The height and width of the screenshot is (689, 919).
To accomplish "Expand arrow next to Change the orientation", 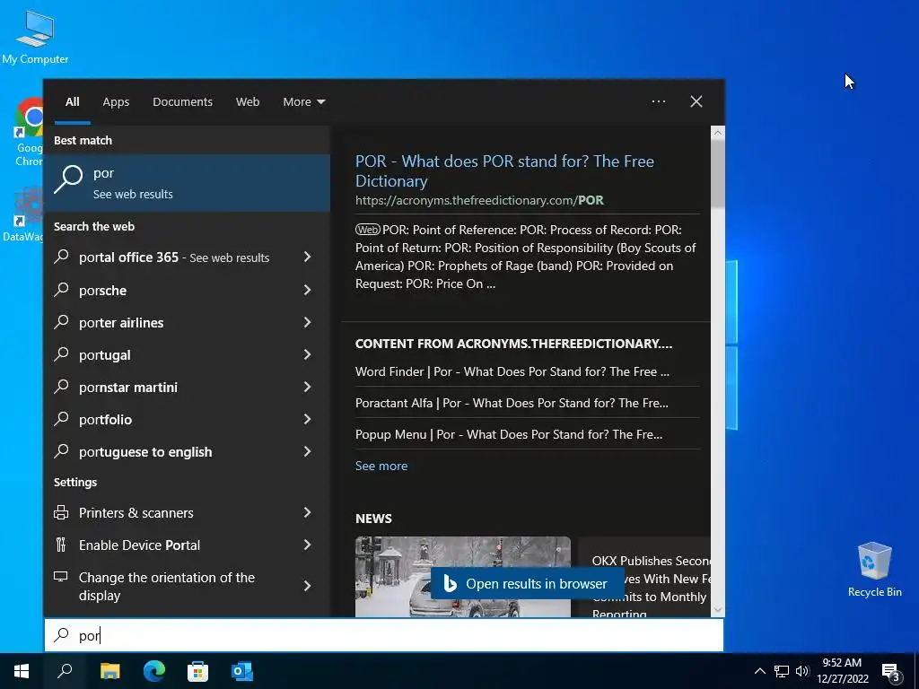I will tap(307, 586).
